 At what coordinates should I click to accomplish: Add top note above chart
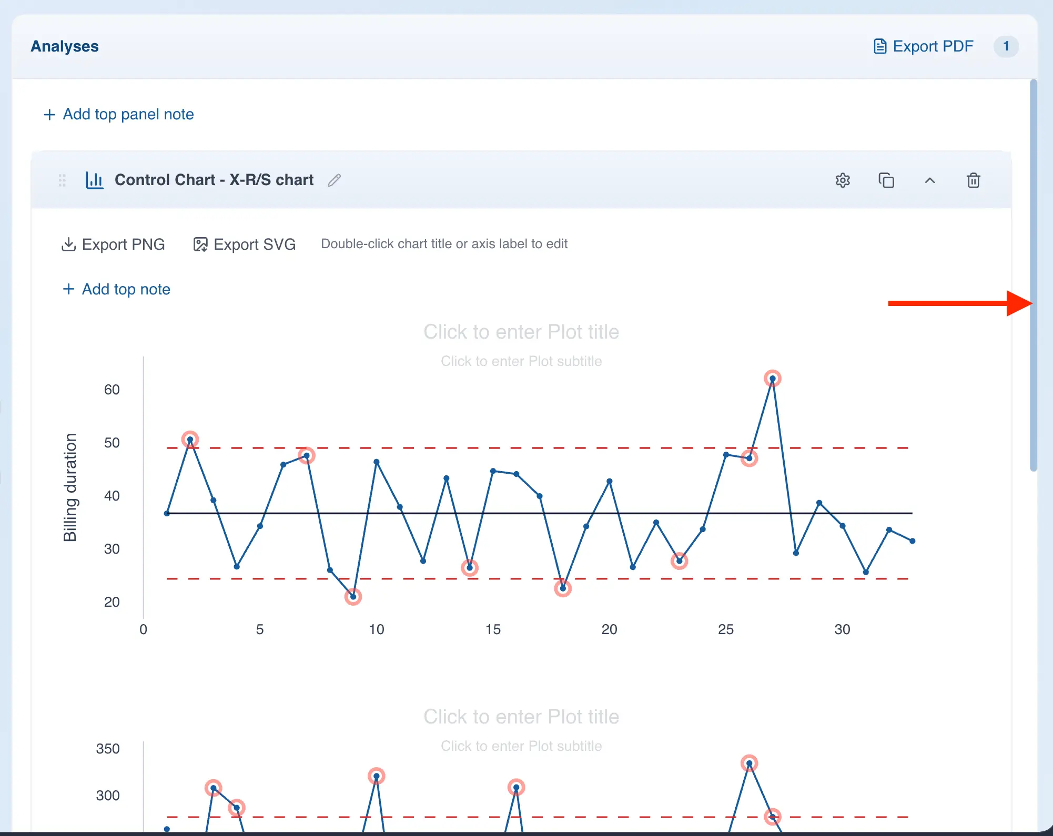tap(117, 289)
